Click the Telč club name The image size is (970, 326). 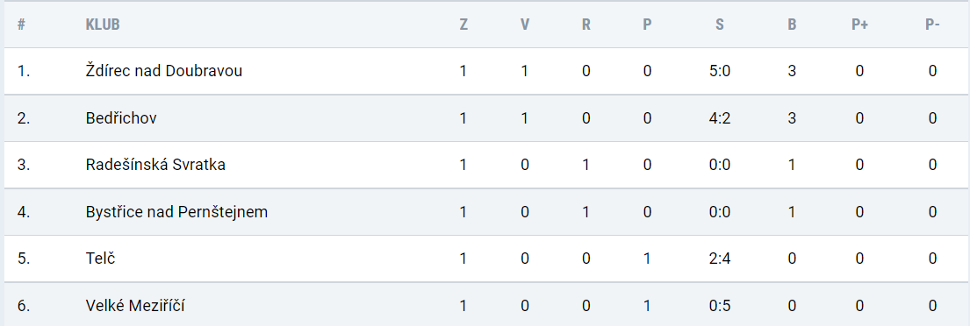tap(101, 259)
